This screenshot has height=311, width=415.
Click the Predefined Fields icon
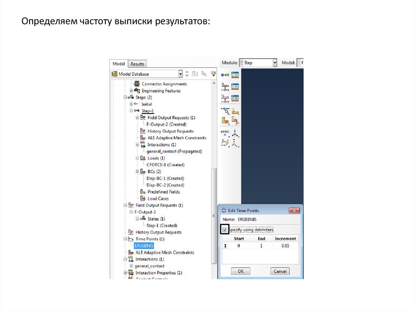tap(143, 191)
